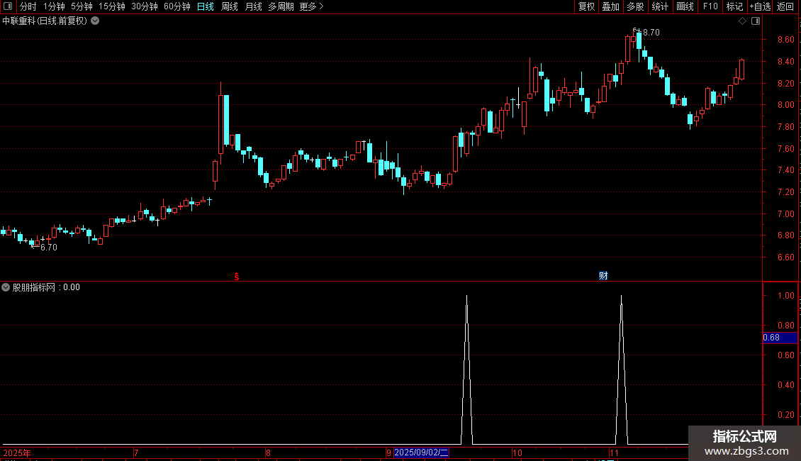Click the 6.70 low price label
Screen dimensions: 801x461
[48, 248]
